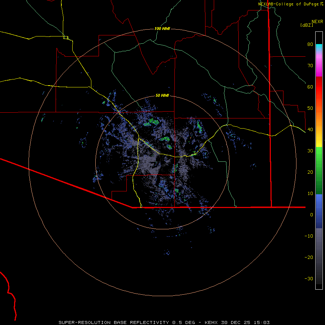Click the 40 value on reflectivity scale

click(x=310, y=130)
